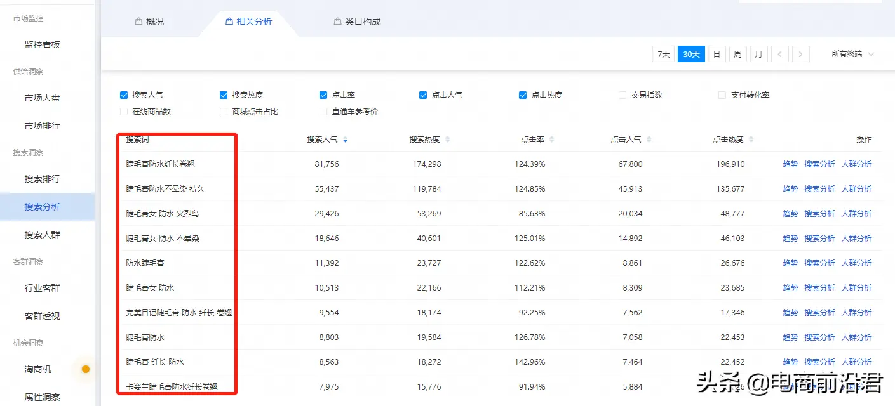The height and width of the screenshot is (406, 895).
Task: Go to next period arrow
Action: tap(801, 54)
